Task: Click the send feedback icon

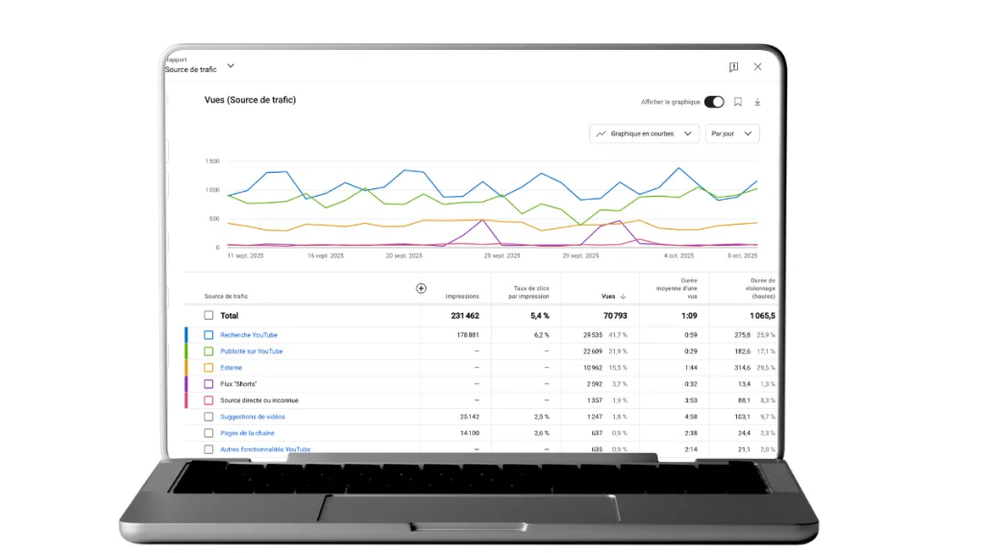Action: click(x=733, y=67)
